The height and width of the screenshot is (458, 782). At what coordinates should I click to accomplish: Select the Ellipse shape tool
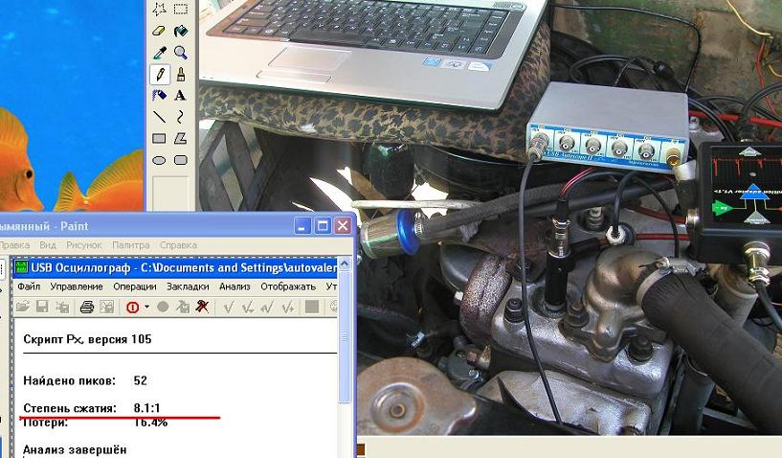point(159,159)
